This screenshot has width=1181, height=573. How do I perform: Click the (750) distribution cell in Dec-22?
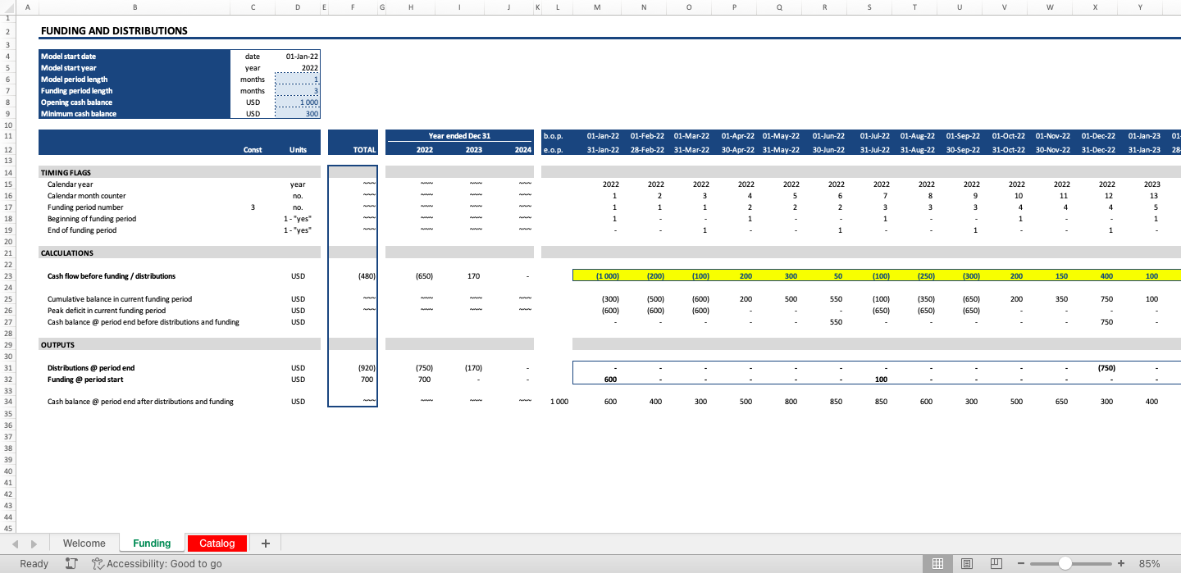[1095, 368]
